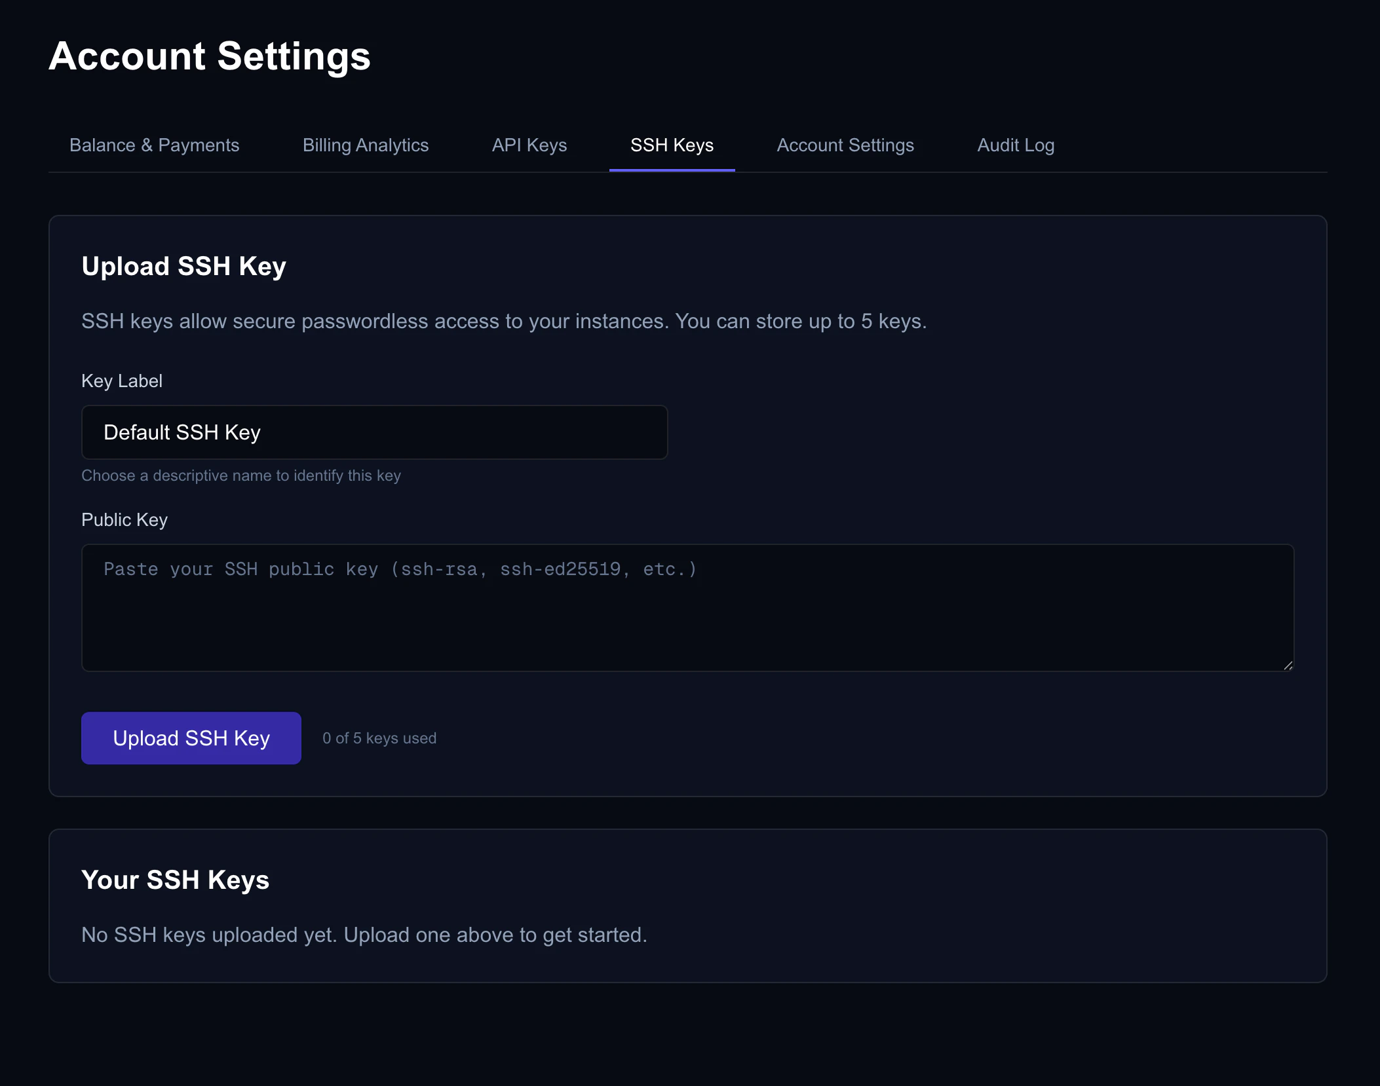1380x1086 pixels.
Task: Click the textarea resize handle
Action: point(1287,665)
